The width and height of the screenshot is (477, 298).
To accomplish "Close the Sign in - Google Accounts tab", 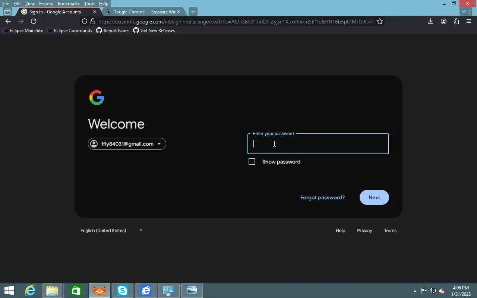I will pyautogui.click(x=94, y=12).
